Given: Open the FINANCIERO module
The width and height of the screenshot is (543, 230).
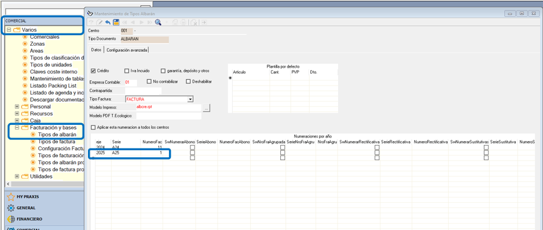Looking at the screenshot, I should [30, 219].
